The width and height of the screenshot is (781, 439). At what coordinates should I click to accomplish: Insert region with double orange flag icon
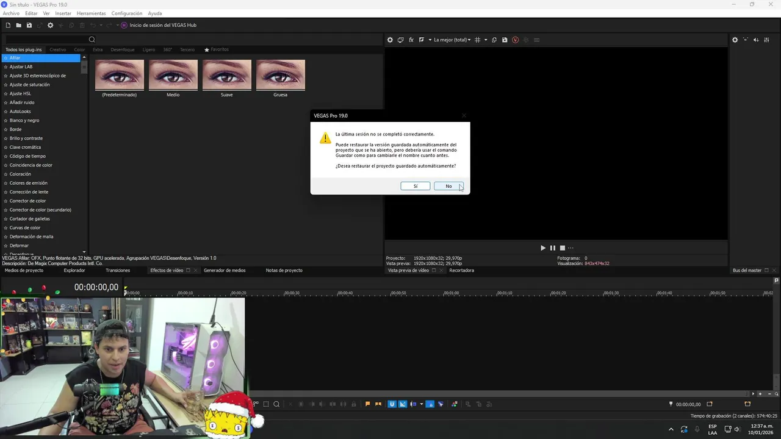click(x=378, y=404)
